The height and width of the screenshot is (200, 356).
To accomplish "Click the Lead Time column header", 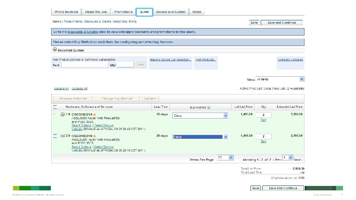I will coord(161,107).
